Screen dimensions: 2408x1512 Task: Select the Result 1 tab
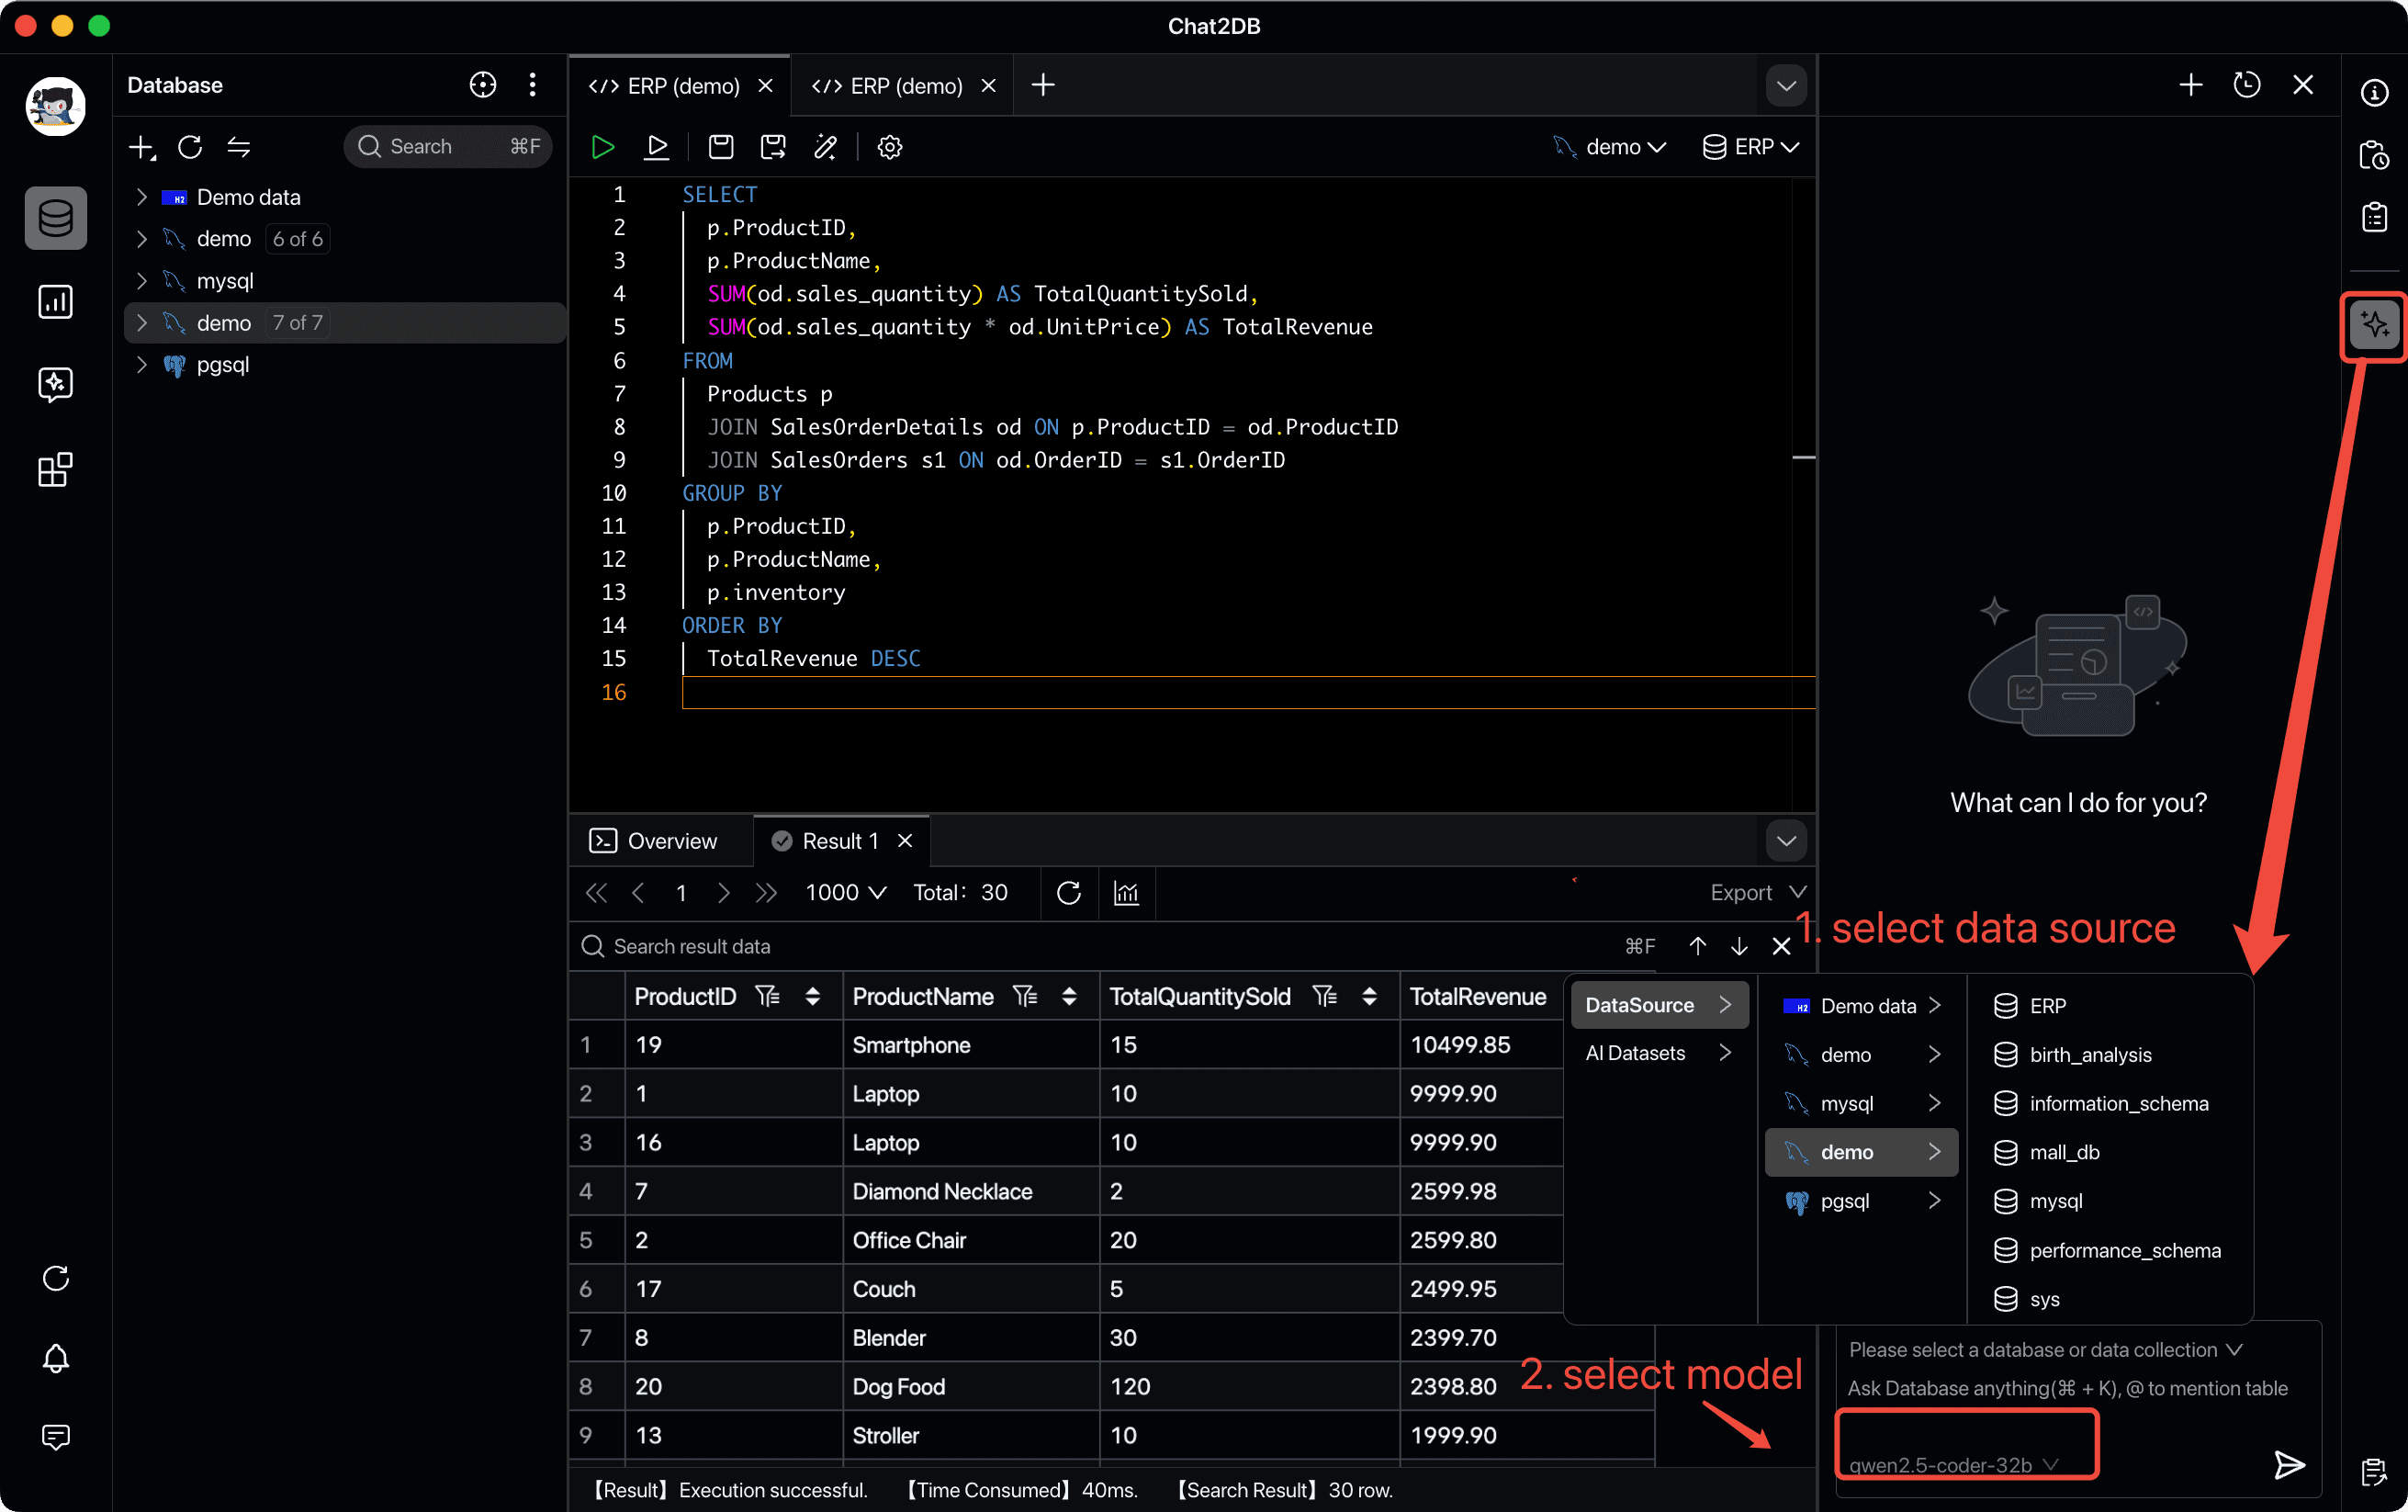click(x=839, y=841)
